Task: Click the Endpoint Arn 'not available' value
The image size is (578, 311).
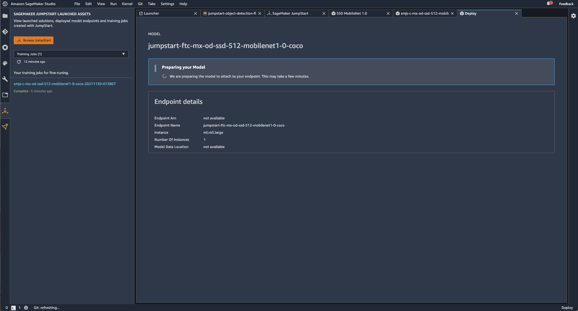Action: 214,118
